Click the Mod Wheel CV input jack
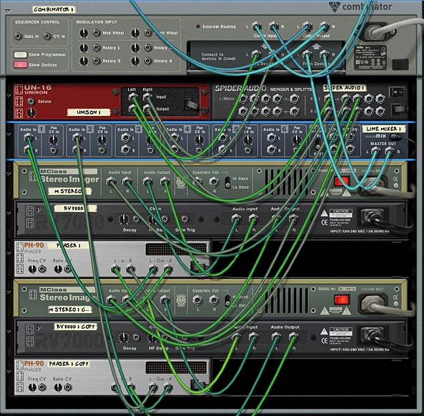This screenshot has width=424, height=416. tap(97, 33)
